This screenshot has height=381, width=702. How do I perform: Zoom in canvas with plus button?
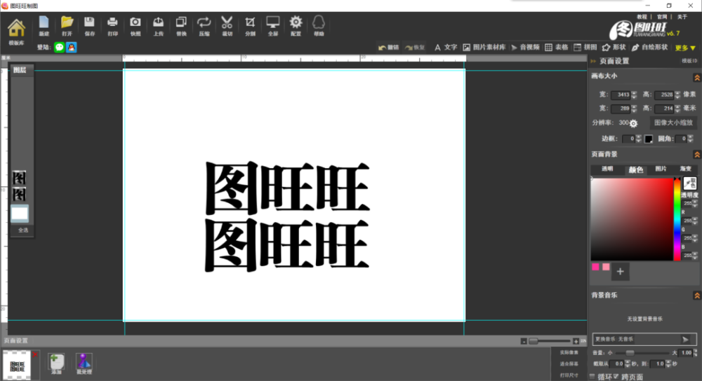point(576,341)
